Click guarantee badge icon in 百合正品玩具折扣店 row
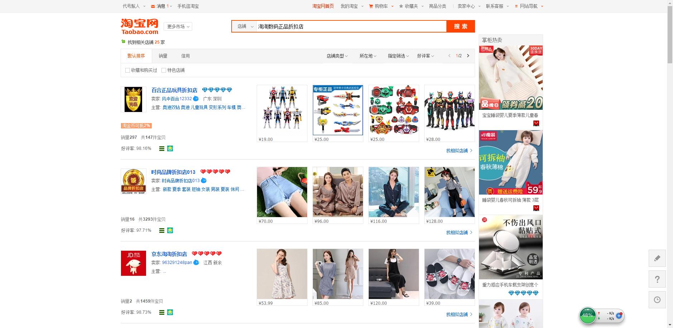The width and height of the screenshot is (673, 328). tap(170, 148)
